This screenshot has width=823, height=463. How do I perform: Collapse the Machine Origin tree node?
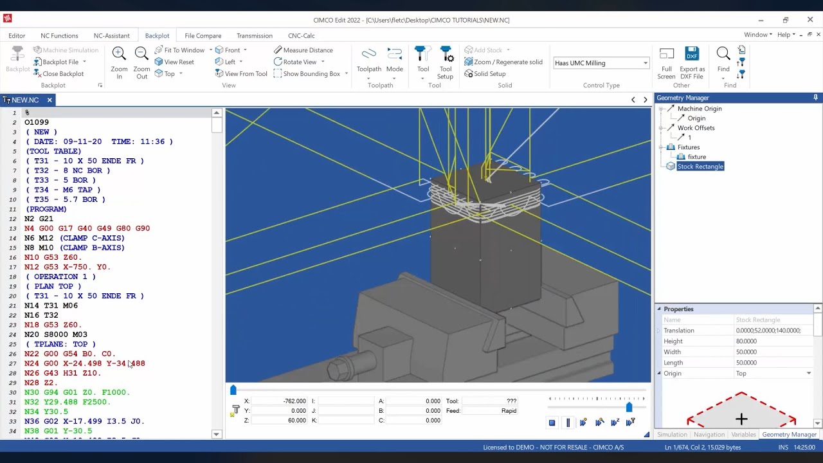(x=661, y=109)
